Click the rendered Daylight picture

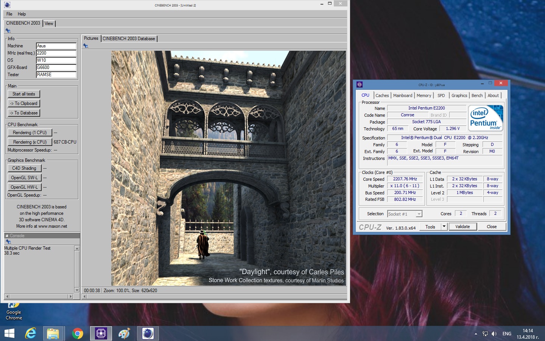pos(229,168)
